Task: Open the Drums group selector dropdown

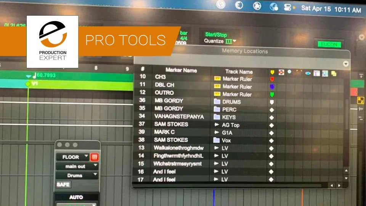Action: click(x=77, y=175)
